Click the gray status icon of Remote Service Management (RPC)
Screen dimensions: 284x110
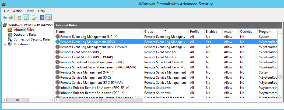(x=58, y=78)
